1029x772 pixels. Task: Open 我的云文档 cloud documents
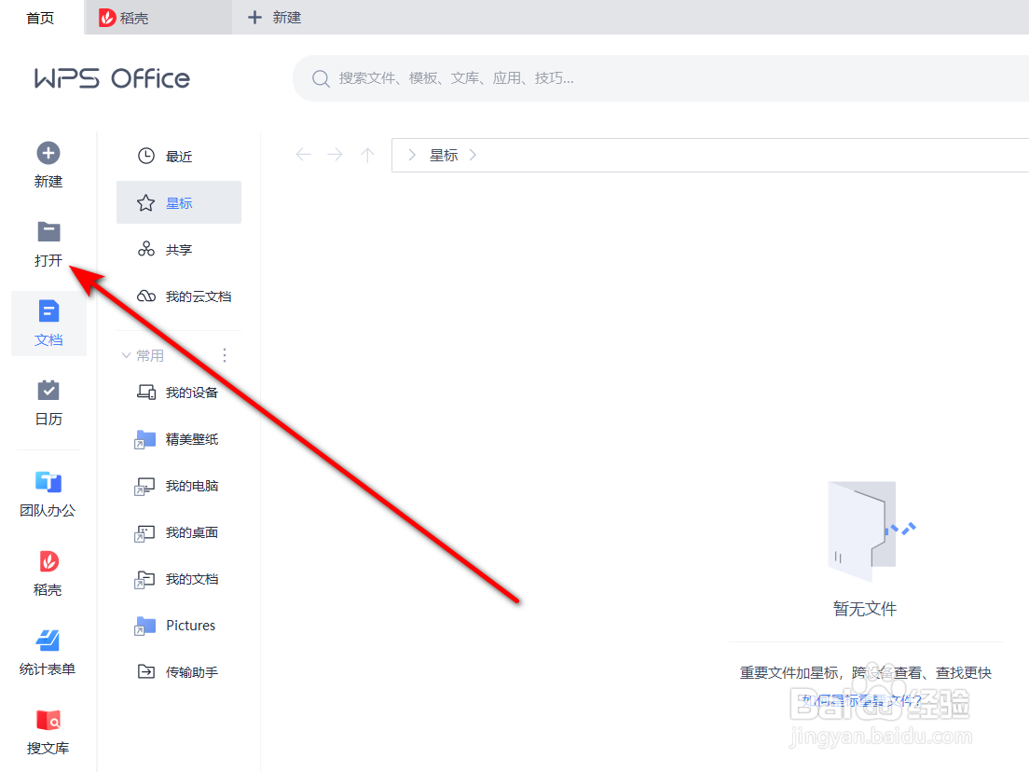(179, 296)
